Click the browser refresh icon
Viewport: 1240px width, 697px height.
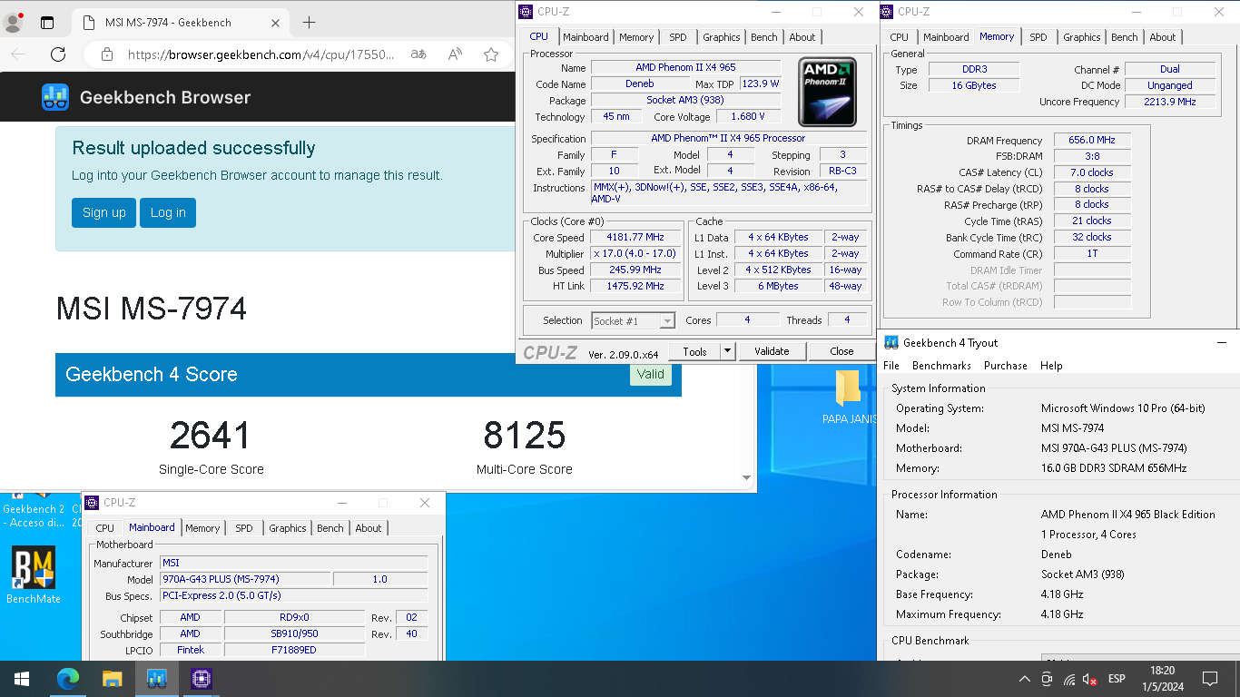pos(58,54)
